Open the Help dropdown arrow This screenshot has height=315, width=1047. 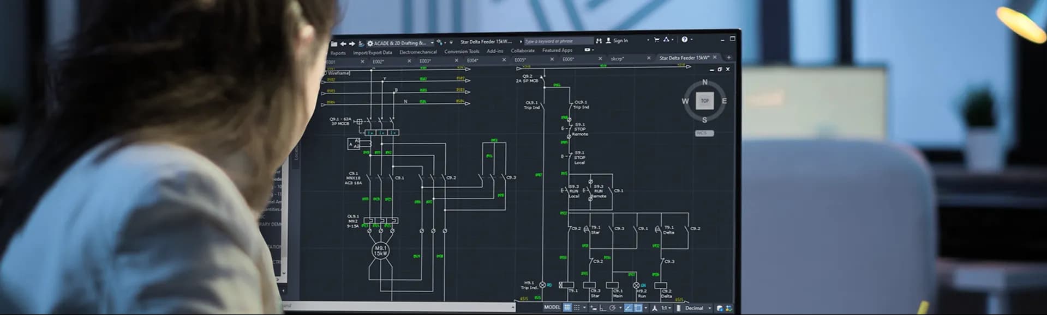click(x=691, y=39)
